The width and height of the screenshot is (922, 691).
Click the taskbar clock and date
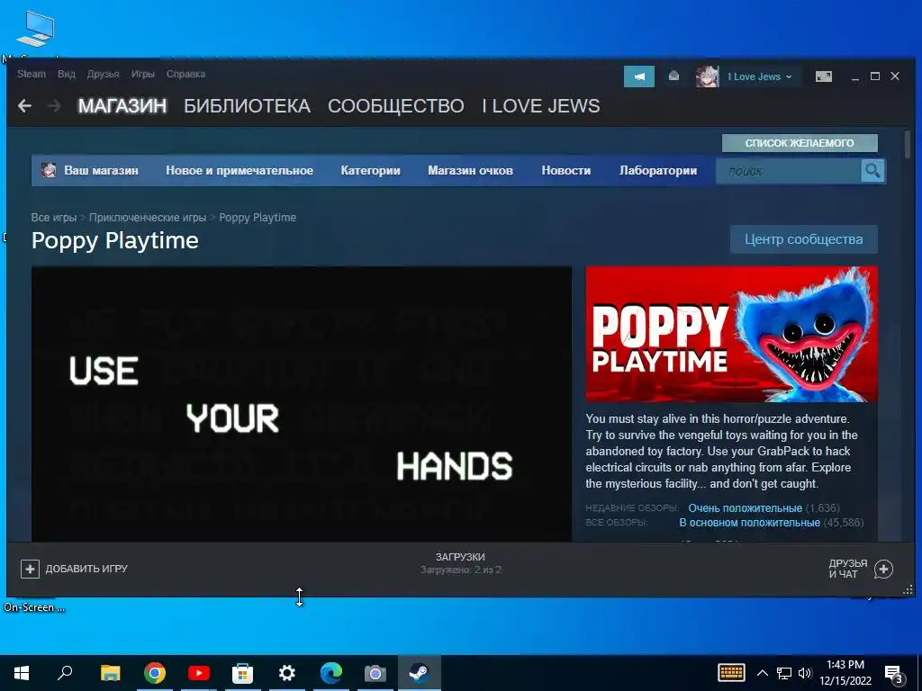click(845, 673)
